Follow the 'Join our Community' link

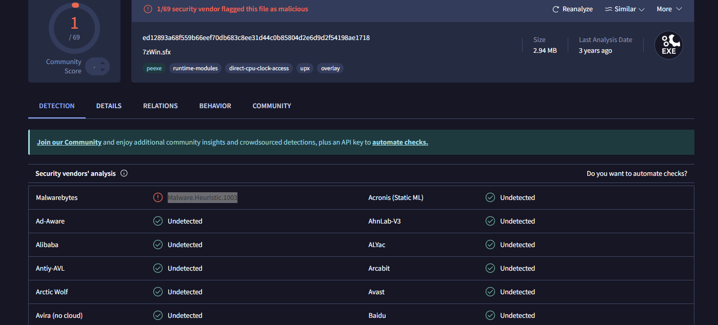[x=69, y=142]
